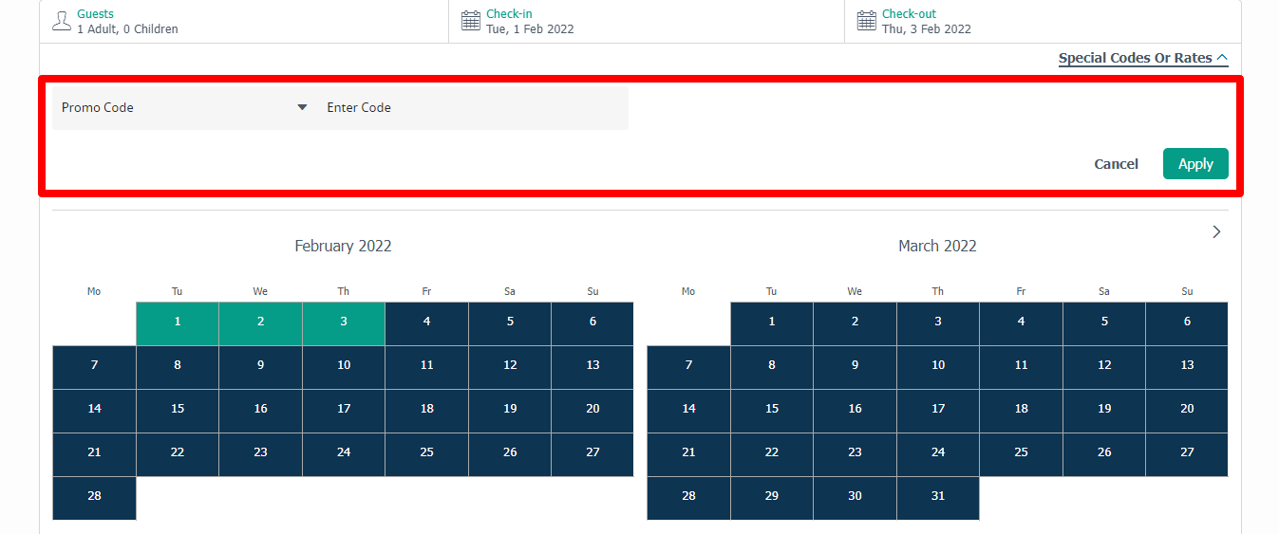Viewport: 1279px width, 534px height.
Task: Open the Promo Code dropdown
Action: (x=185, y=108)
